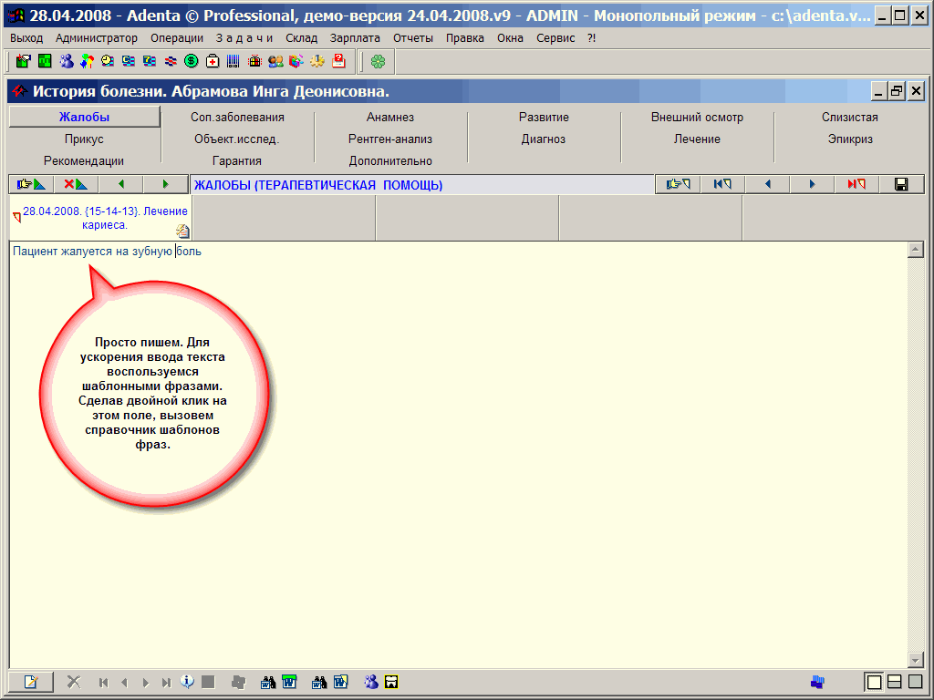Open the Лечение section
The width and height of the screenshot is (934, 700).
(x=697, y=139)
